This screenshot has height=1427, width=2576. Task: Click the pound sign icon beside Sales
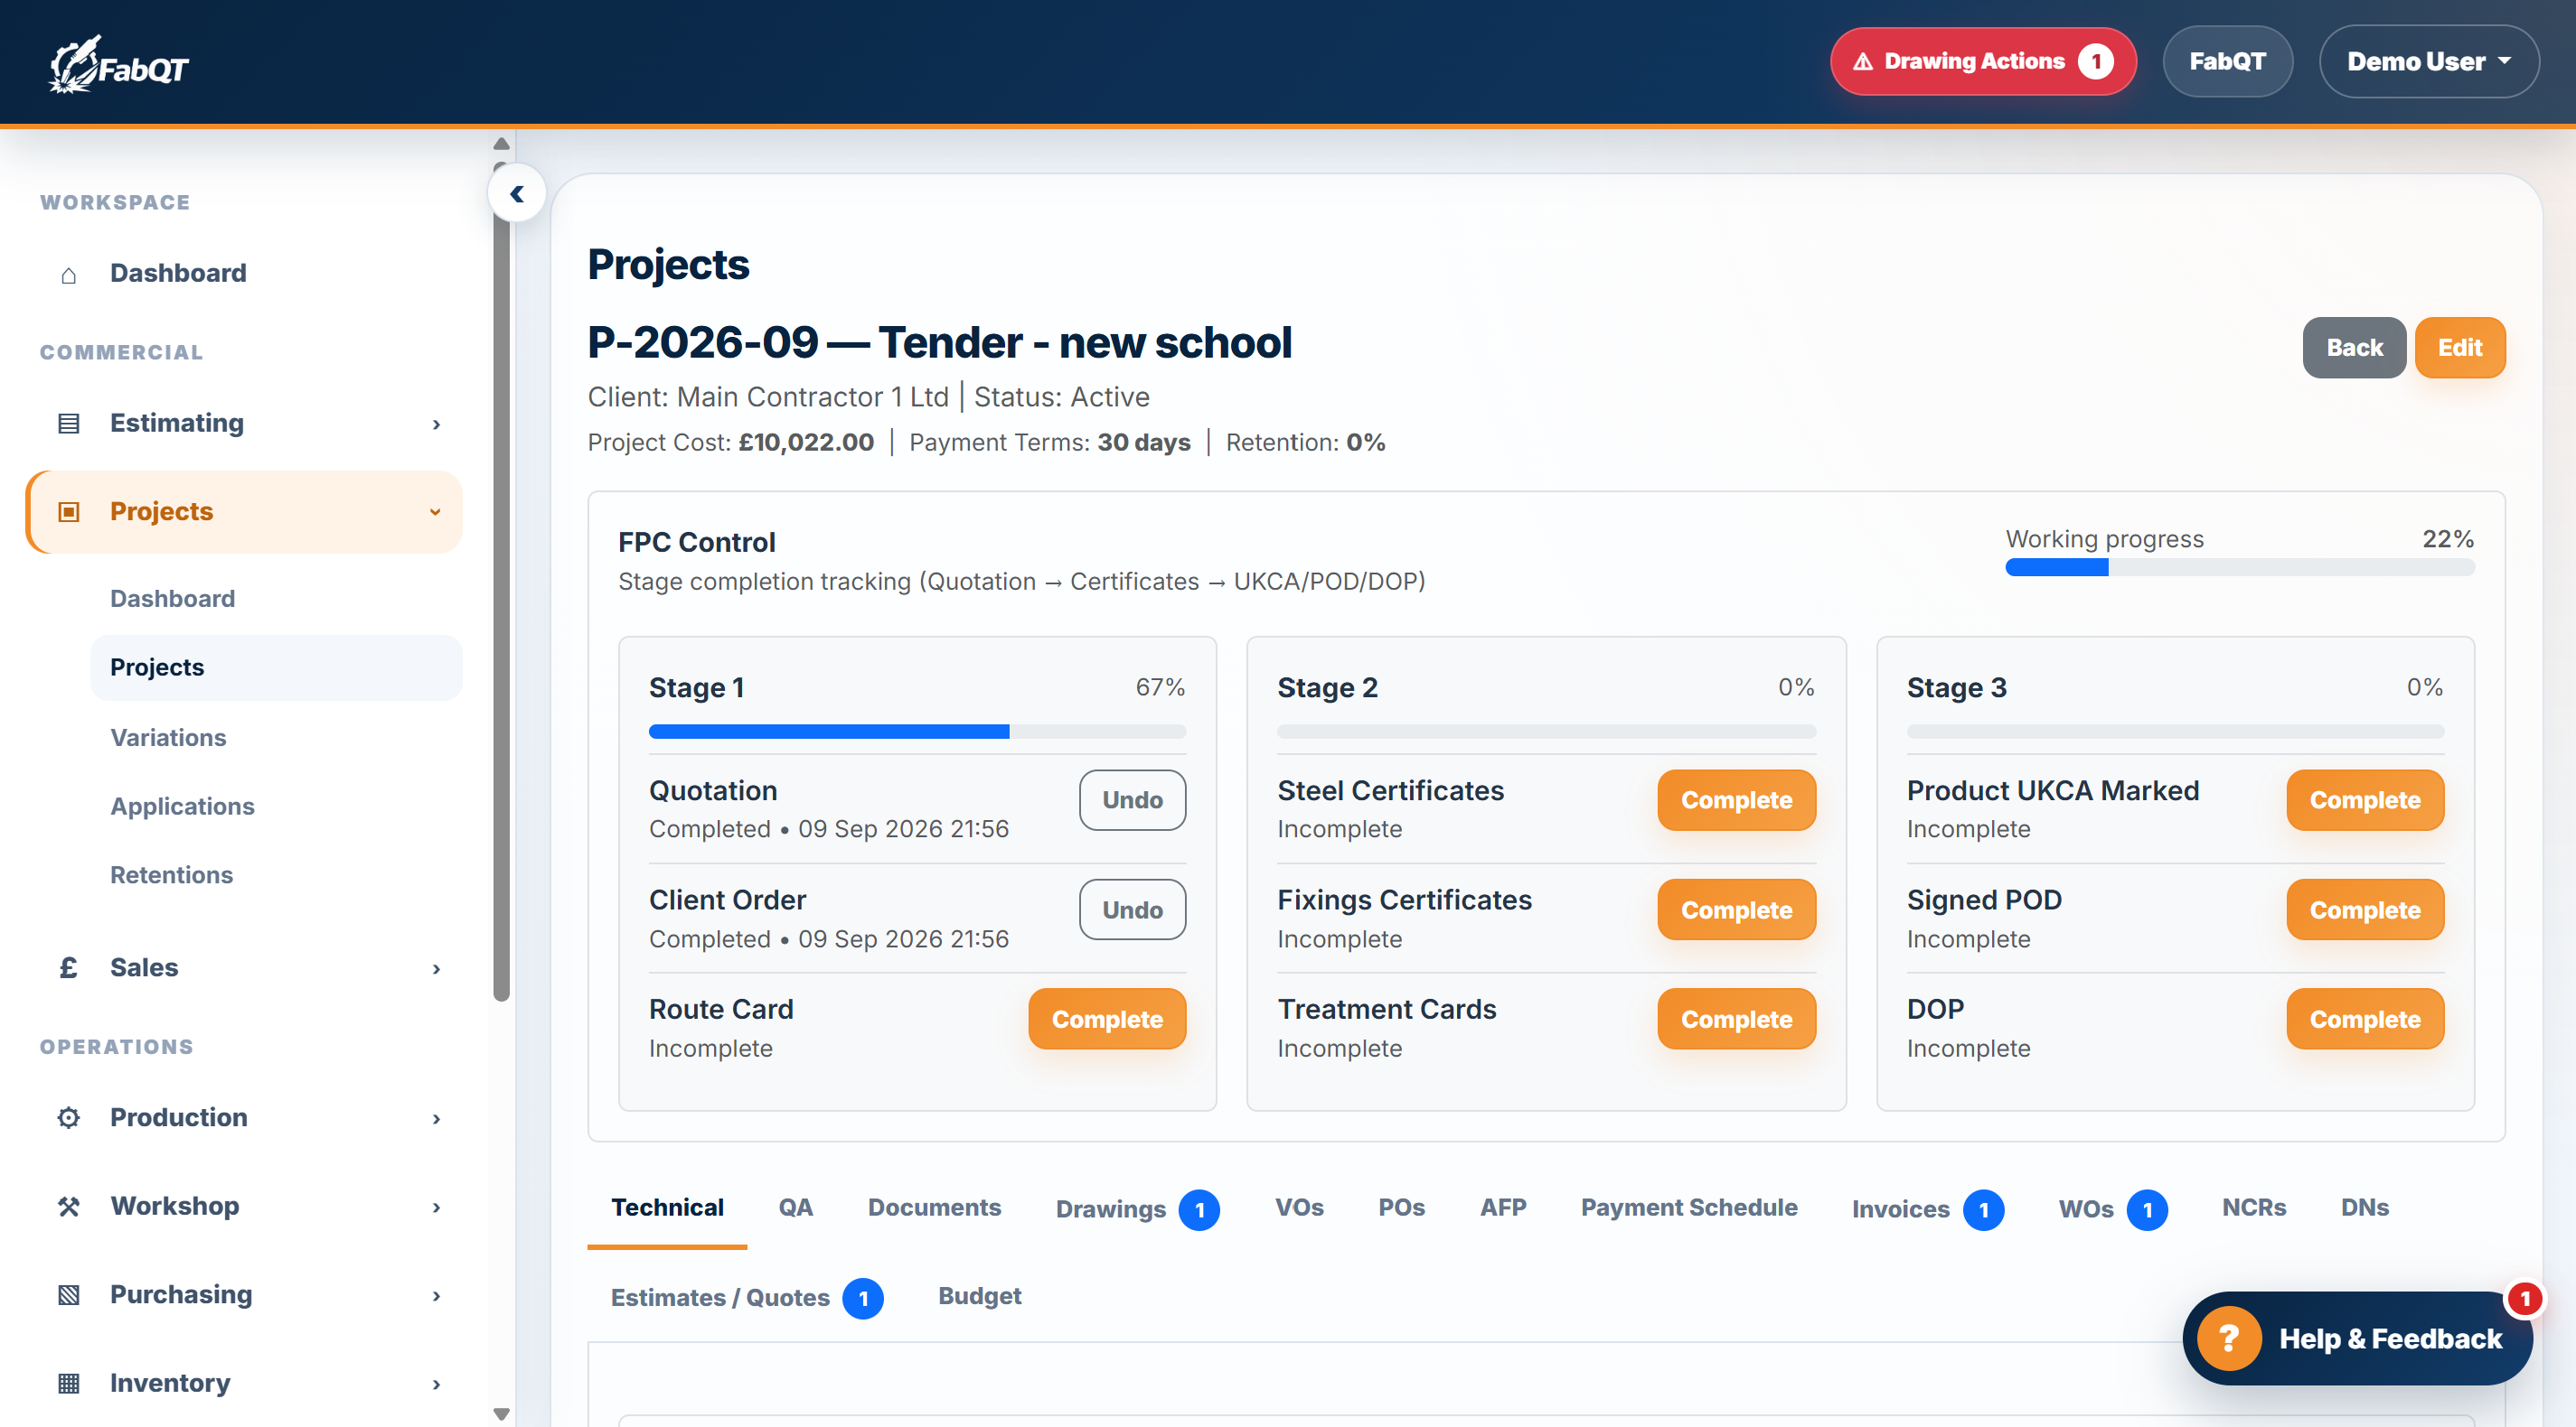click(68, 967)
